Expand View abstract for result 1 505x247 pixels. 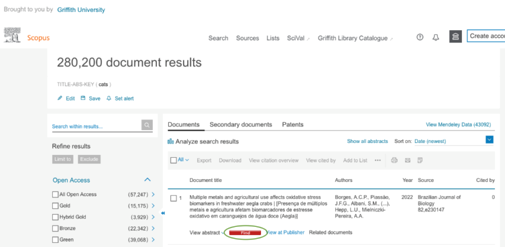click(207, 232)
